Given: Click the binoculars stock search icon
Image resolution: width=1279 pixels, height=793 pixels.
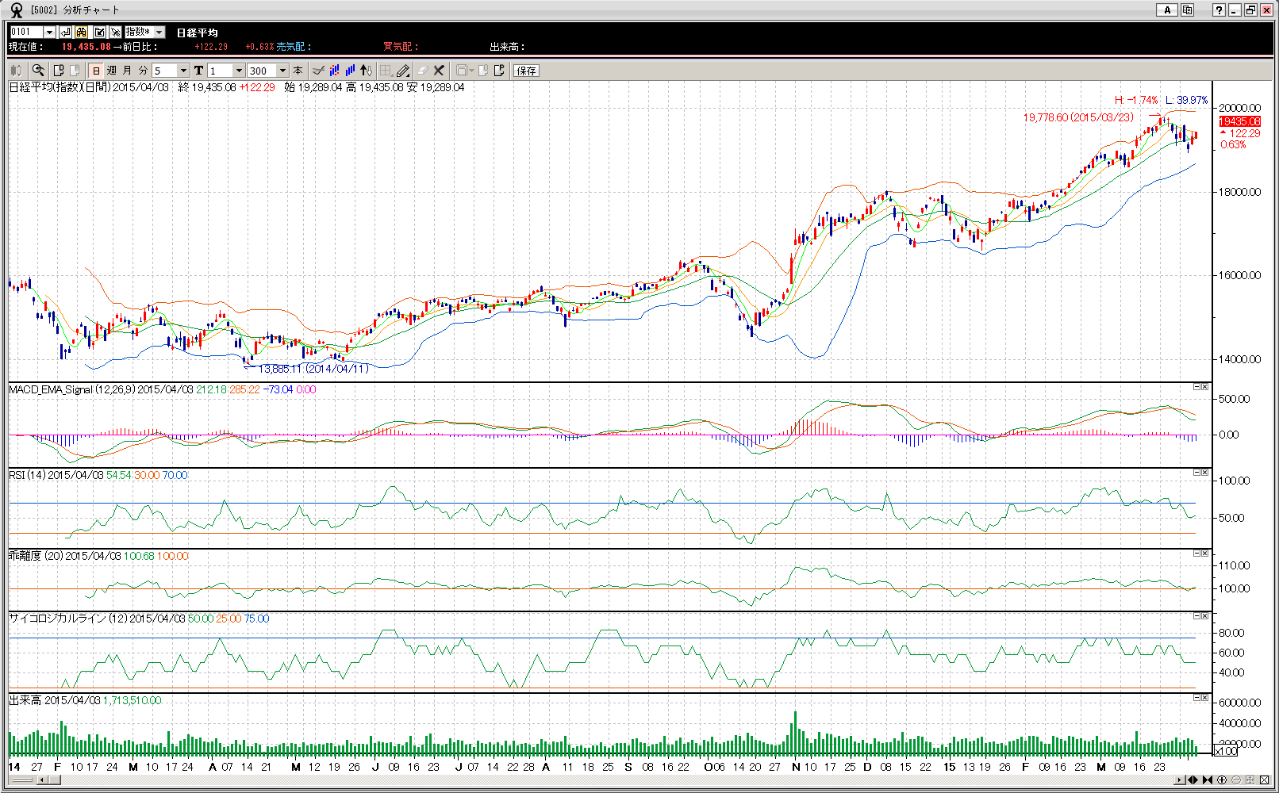Looking at the screenshot, I should 82,32.
